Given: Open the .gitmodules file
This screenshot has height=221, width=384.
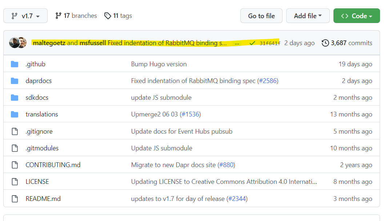Looking at the screenshot, I should (42, 148).
